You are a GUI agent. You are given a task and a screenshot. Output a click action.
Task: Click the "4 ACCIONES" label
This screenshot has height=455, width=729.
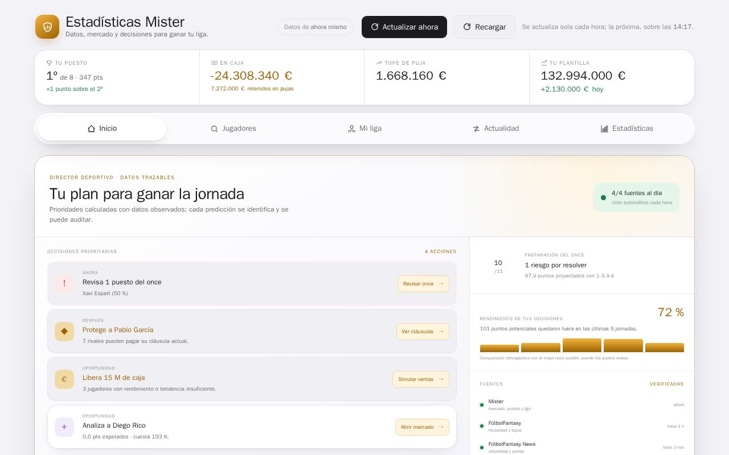click(440, 251)
